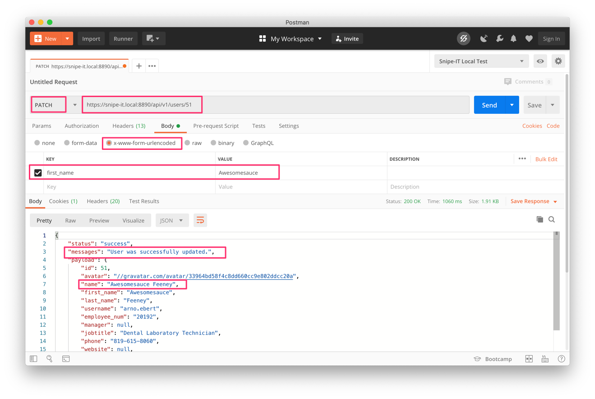Select the none body type
This screenshot has height=399, width=595.
click(45, 143)
